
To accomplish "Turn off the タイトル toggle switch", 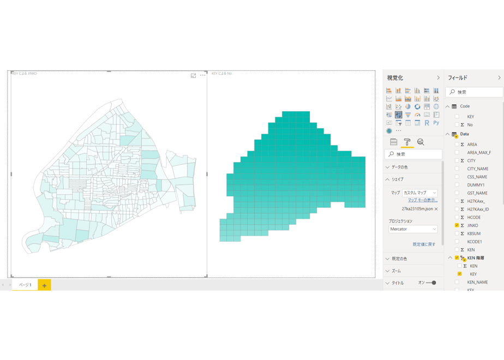I will click(431, 283).
